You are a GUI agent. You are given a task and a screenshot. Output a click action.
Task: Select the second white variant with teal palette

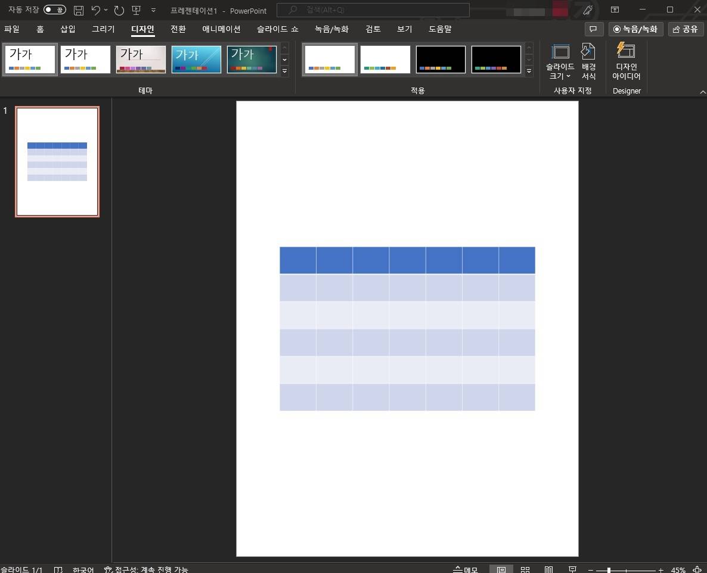coord(386,60)
